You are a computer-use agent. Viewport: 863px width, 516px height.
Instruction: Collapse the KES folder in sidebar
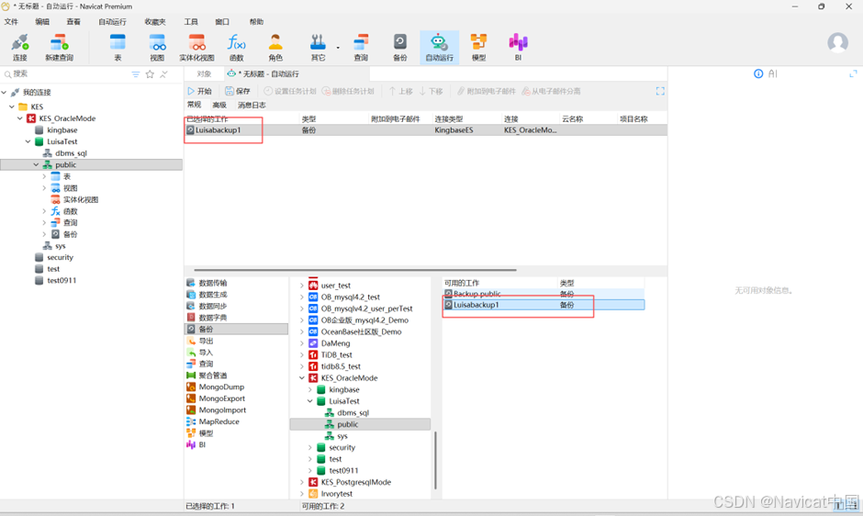point(12,107)
